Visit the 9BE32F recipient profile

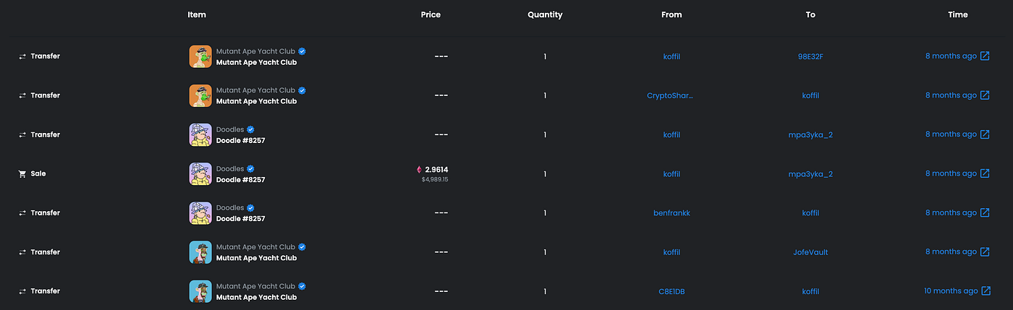[810, 56]
